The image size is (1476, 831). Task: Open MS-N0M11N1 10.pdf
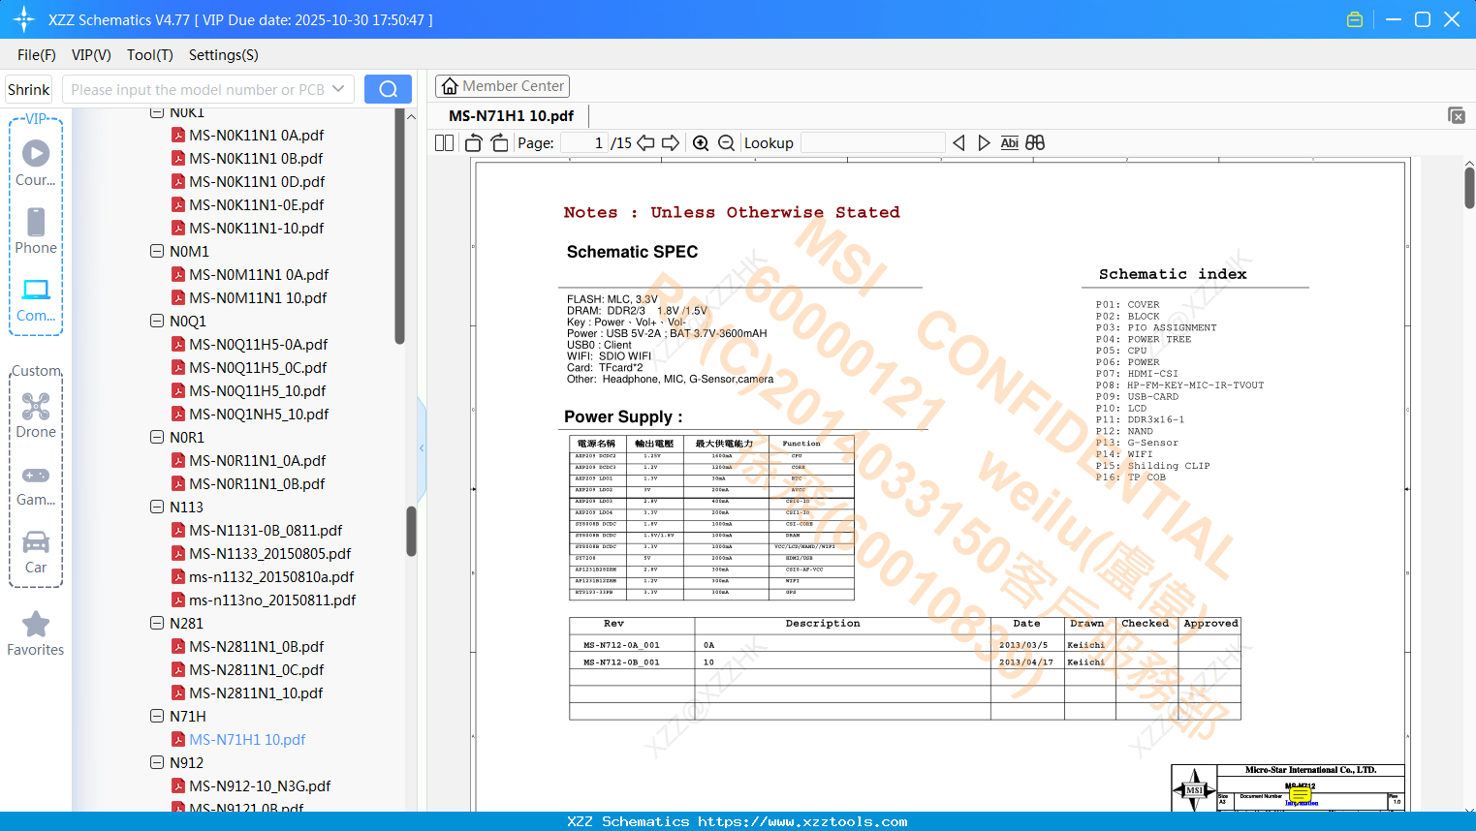coord(249,297)
